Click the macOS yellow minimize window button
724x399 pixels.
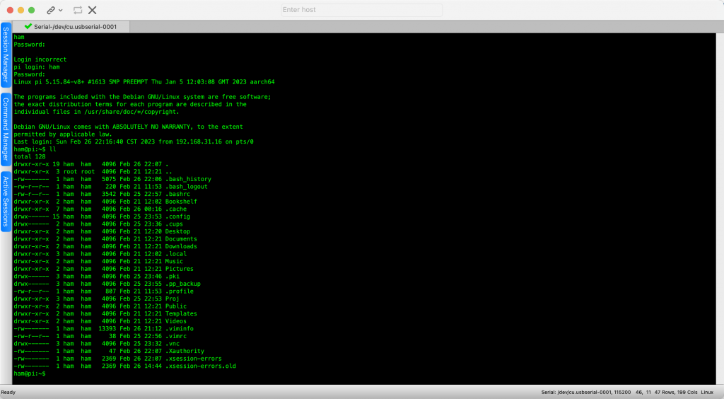point(21,11)
